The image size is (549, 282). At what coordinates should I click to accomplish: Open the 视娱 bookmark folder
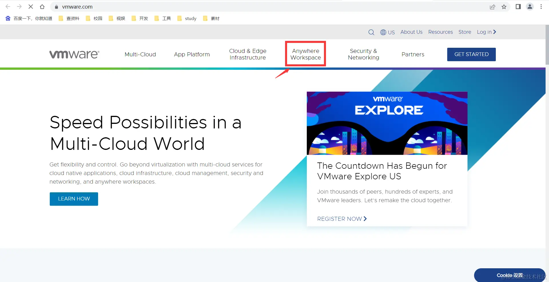pos(117,18)
